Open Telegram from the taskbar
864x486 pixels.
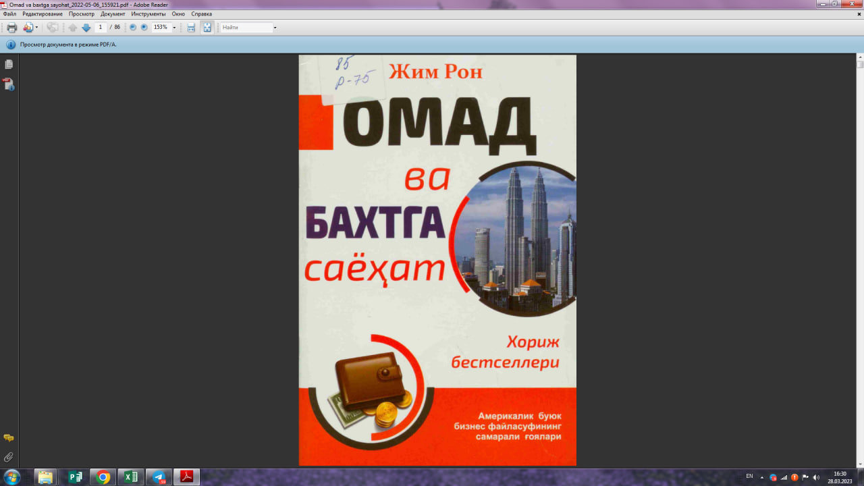159,477
